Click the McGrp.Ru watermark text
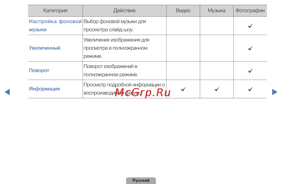 (143, 93)
